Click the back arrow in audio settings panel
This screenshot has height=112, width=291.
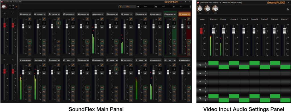pyautogui.click(x=288, y=9)
